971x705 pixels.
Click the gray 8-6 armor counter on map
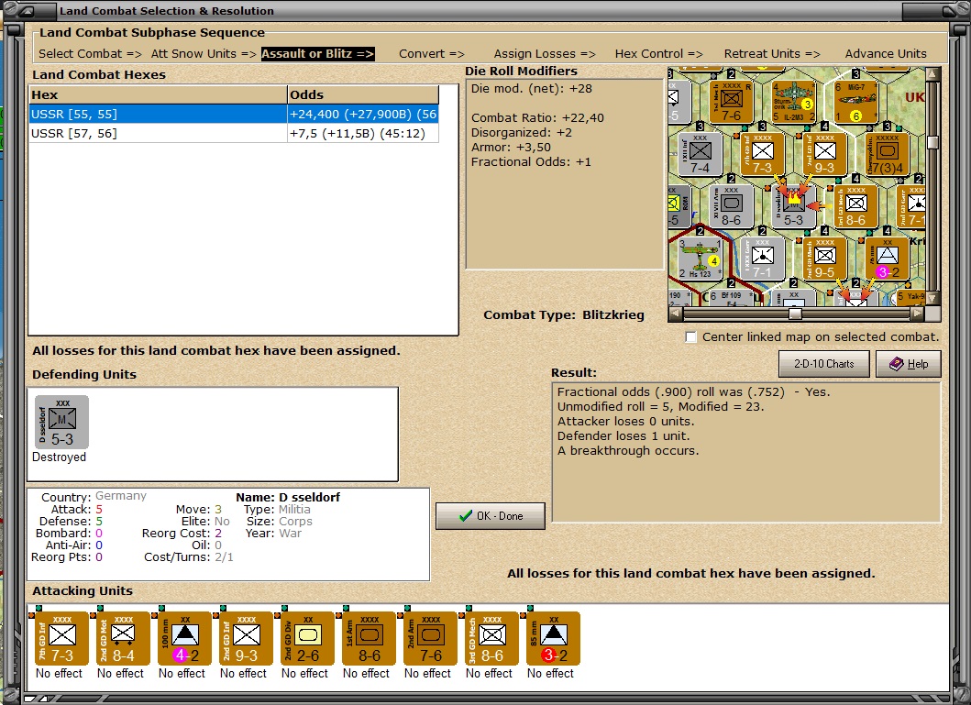click(x=731, y=206)
